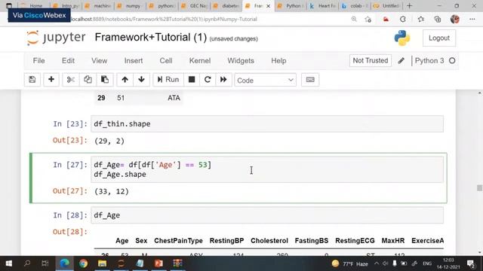The height and width of the screenshot is (271, 483).
Task: Switch to the diabetes browser tab
Action: (x=227, y=6)
